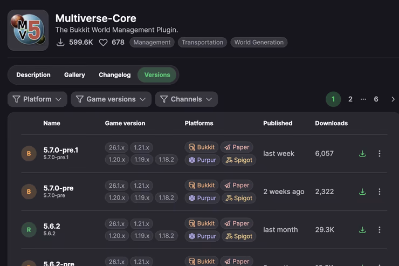
Task: Click the heart icon to follow project
Action: 103,43
